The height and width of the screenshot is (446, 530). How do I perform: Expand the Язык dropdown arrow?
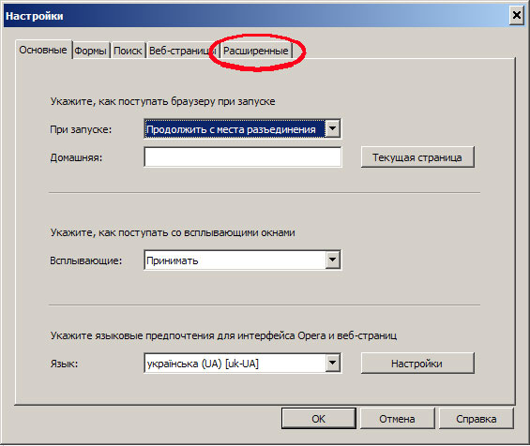[333, 363]
